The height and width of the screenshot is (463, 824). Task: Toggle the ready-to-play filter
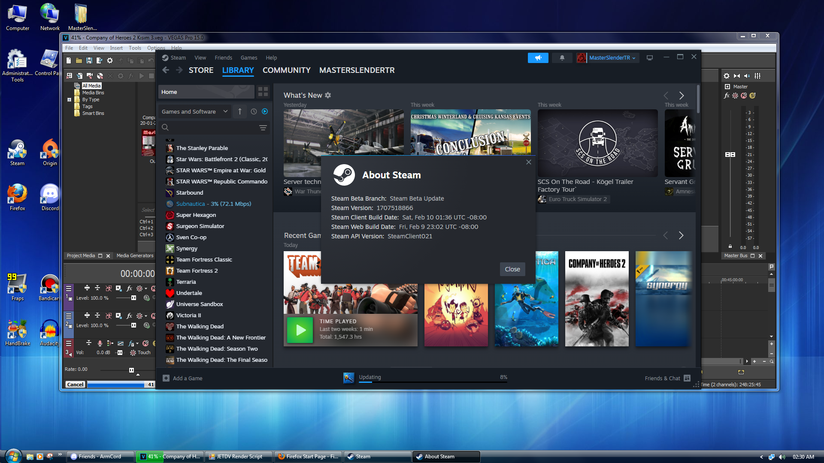coord(265,111)
